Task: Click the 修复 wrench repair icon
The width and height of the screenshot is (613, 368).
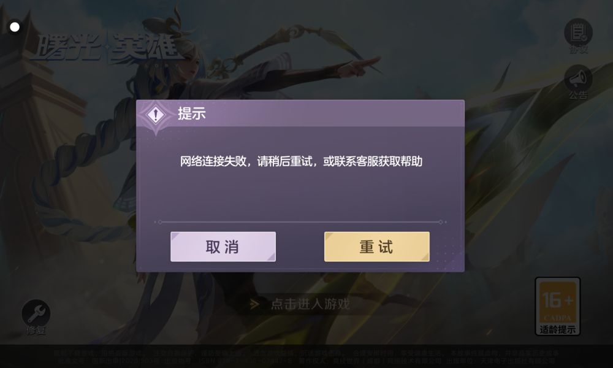Action: pos(36,313)
